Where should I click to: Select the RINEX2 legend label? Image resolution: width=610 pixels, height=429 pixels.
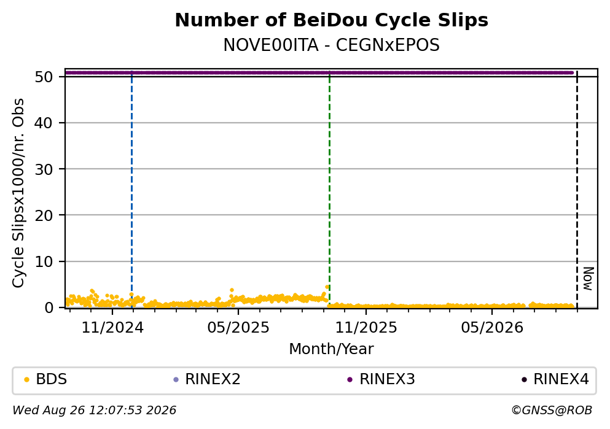213,379
